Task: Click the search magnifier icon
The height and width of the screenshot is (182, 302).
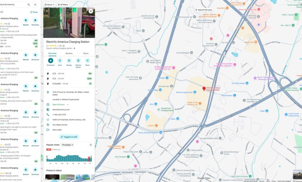Action: pos(29,5)
